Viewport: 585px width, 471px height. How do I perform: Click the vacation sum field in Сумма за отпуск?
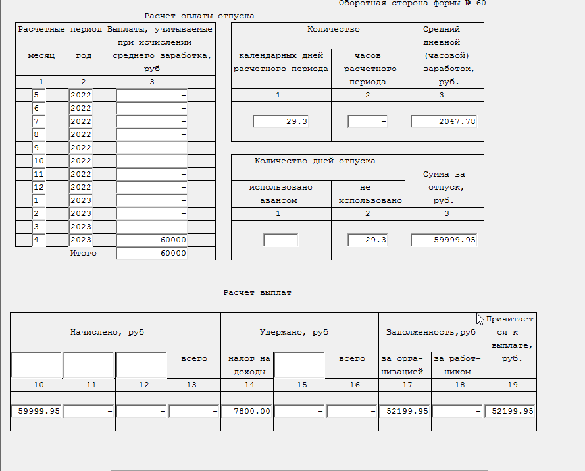click(x=444, y=240)
